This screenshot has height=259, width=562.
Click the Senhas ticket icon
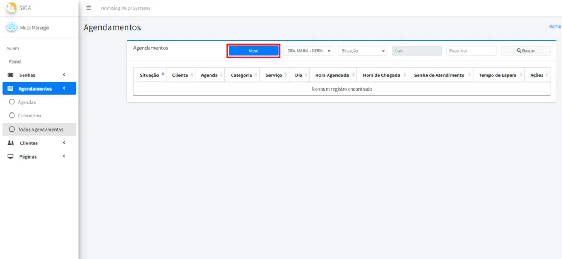[x=10, y=75]
